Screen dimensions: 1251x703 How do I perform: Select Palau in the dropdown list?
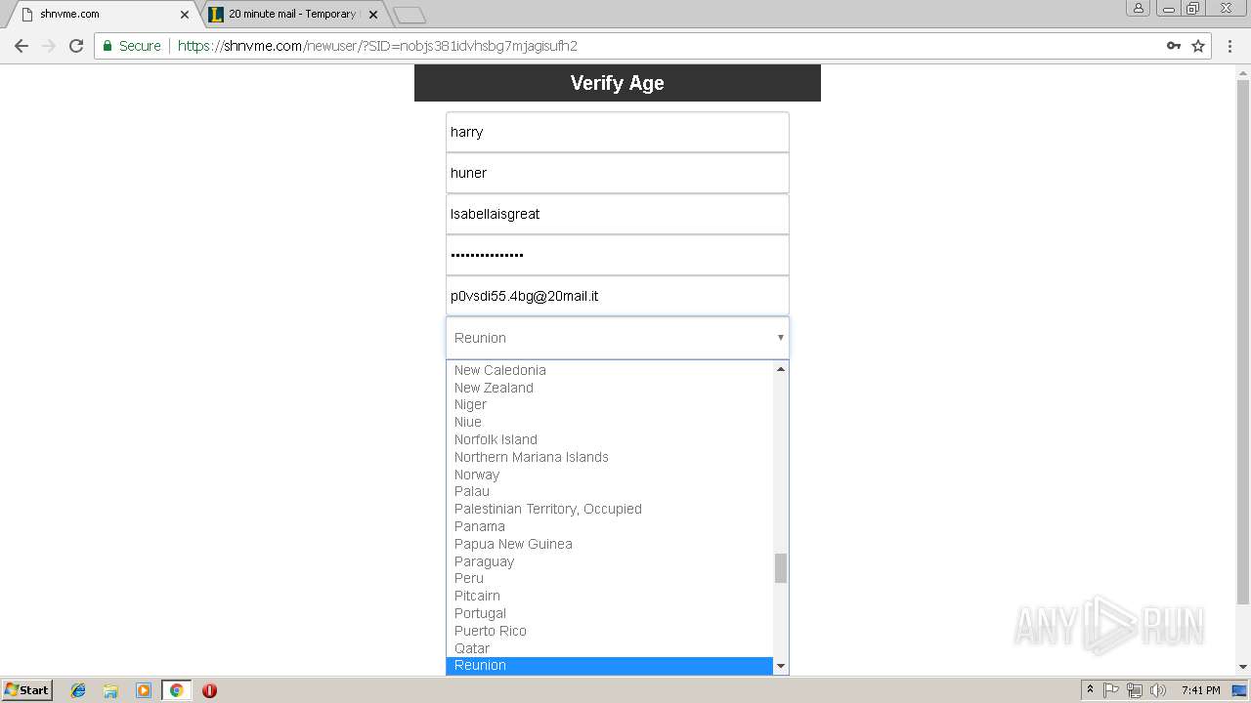click(610, 491)
